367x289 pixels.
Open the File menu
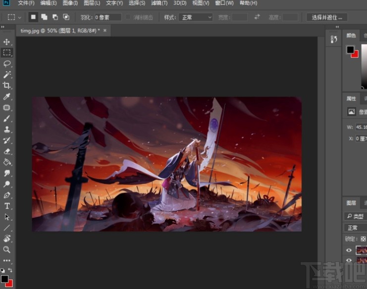(26, 3)
